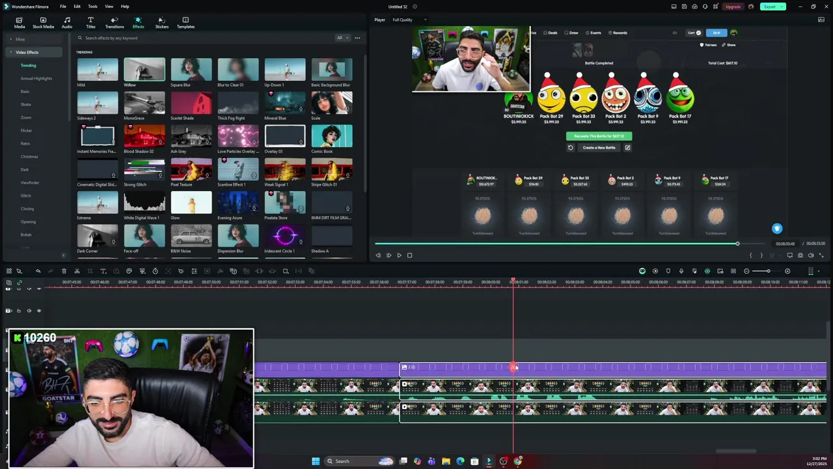Open the Full Quality dropdown
The image size is (833, 469).
pos(410,20)
